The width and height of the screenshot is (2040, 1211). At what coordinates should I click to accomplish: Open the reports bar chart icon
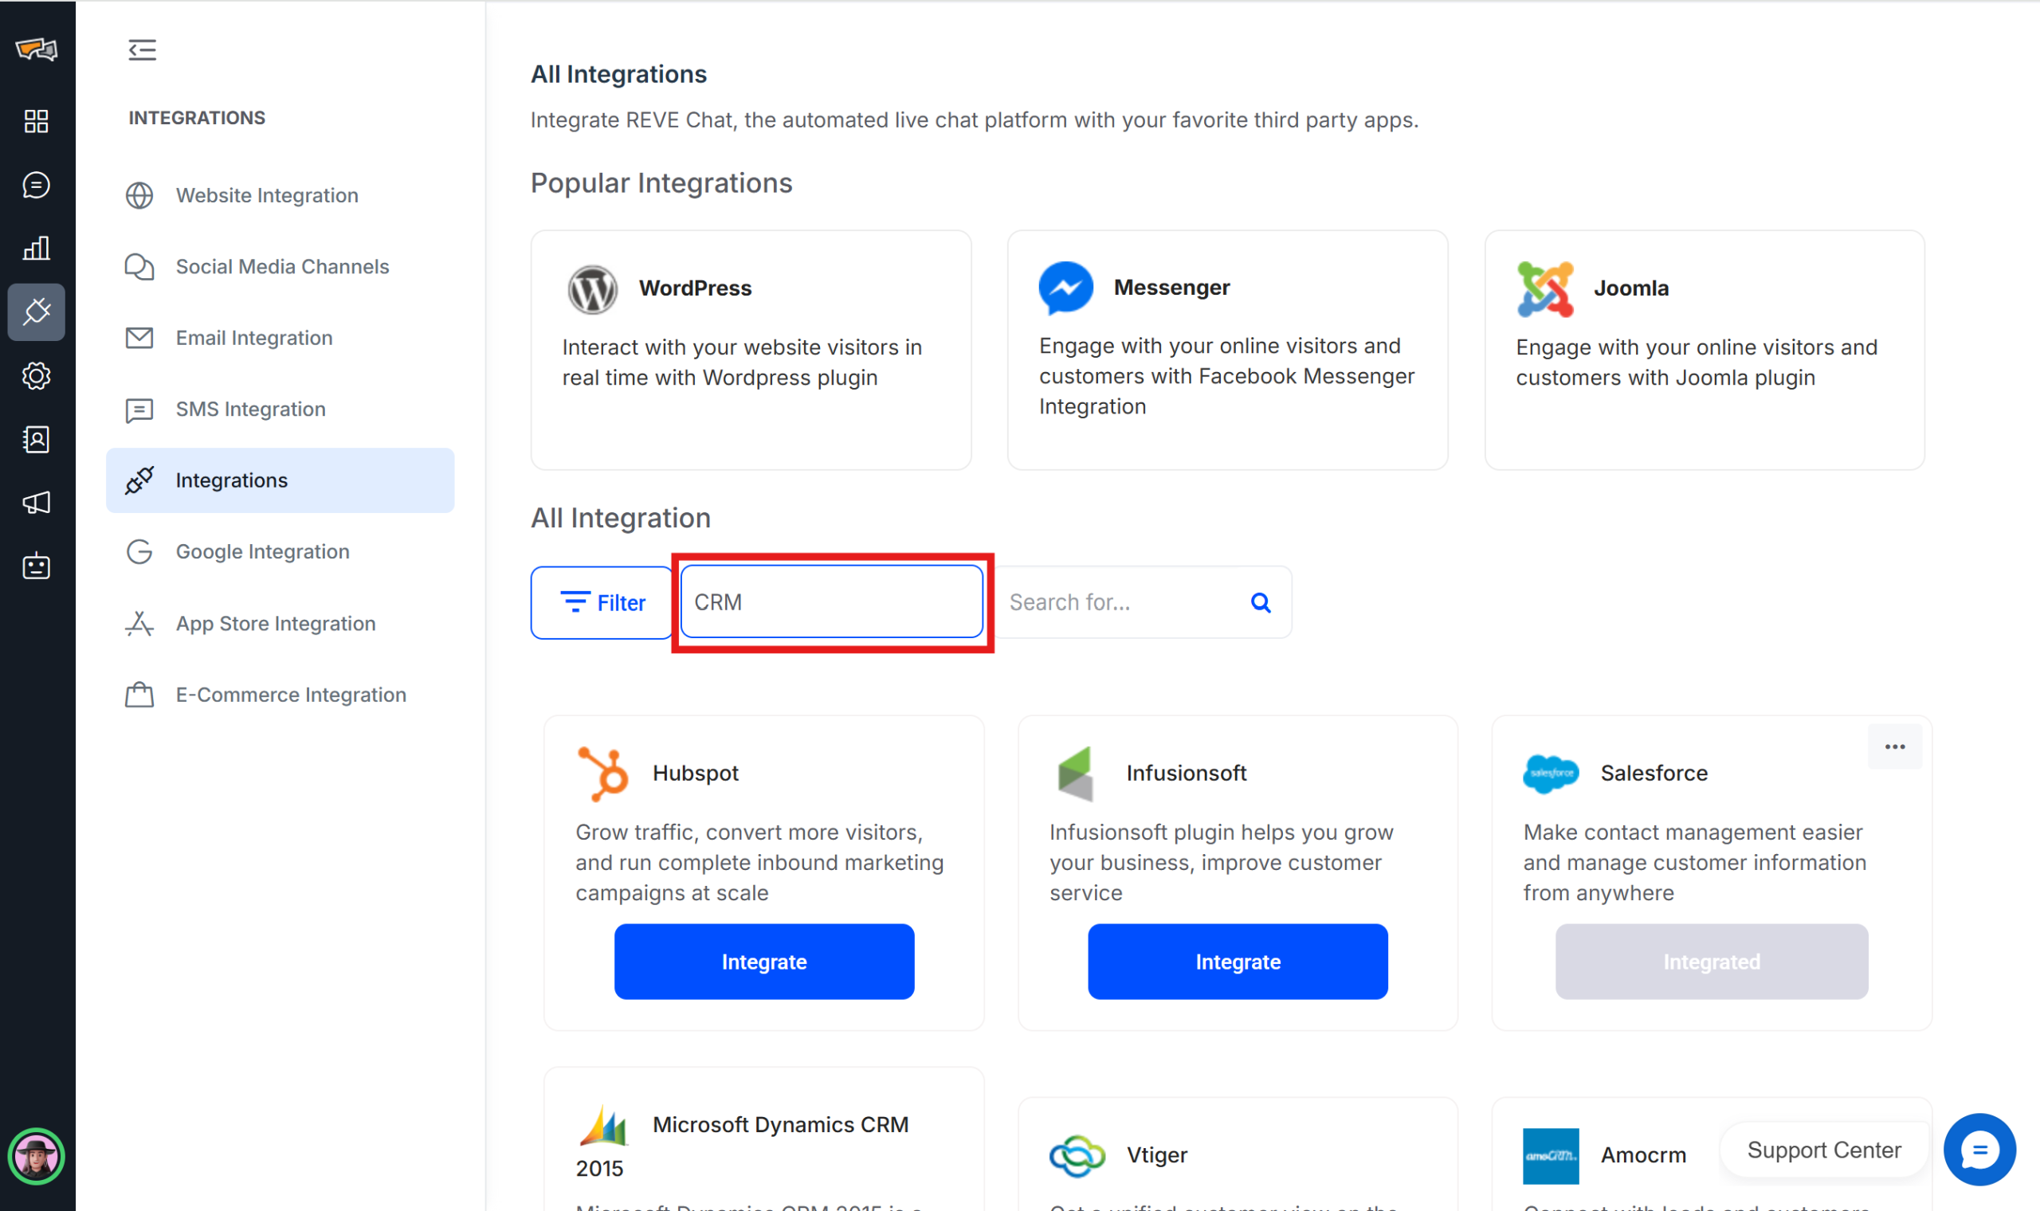[37, 248]
